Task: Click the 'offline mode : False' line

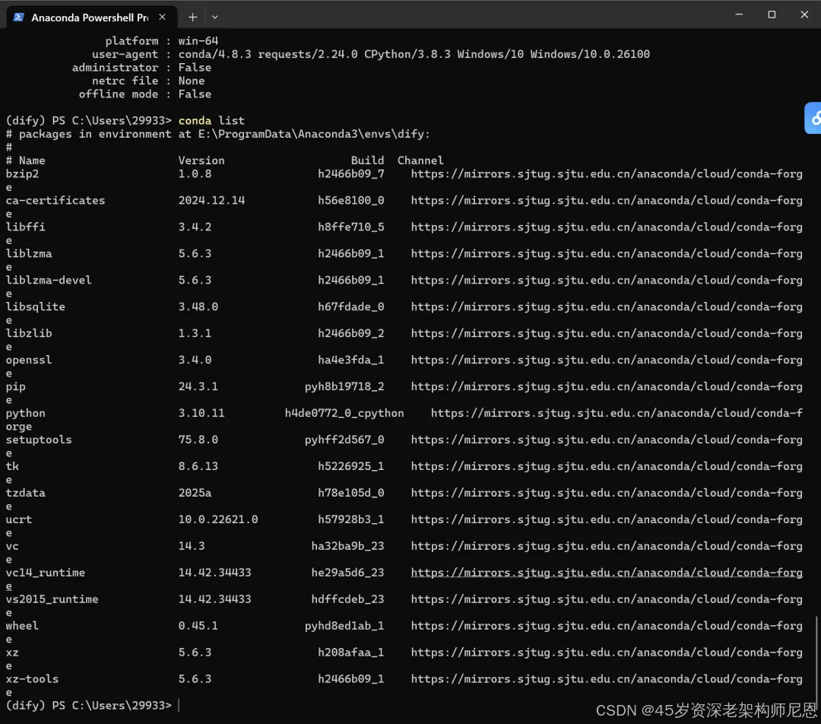Action: [145, 94]
